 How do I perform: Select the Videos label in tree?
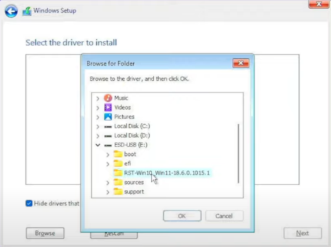[122, 107]
